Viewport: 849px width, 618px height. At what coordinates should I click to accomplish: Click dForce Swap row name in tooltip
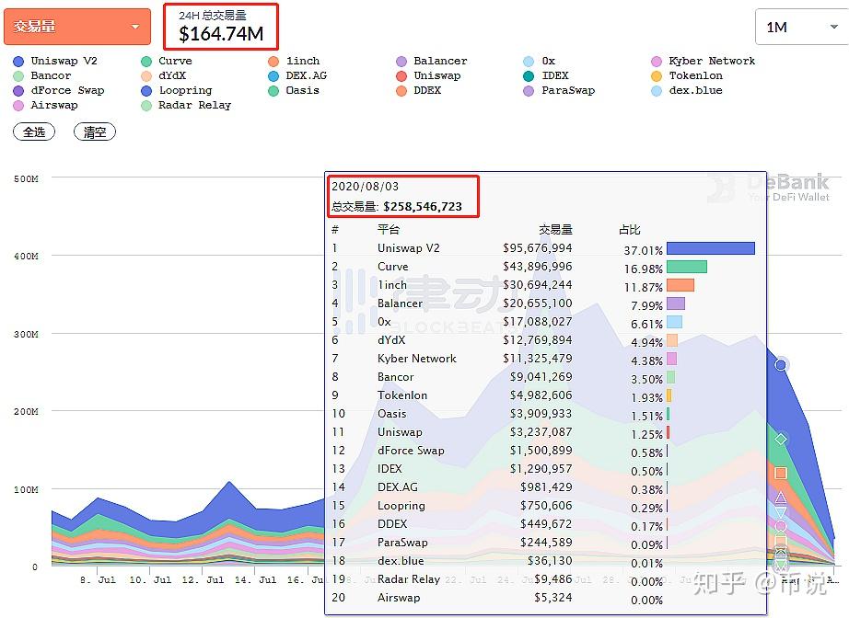pos(411,451)
